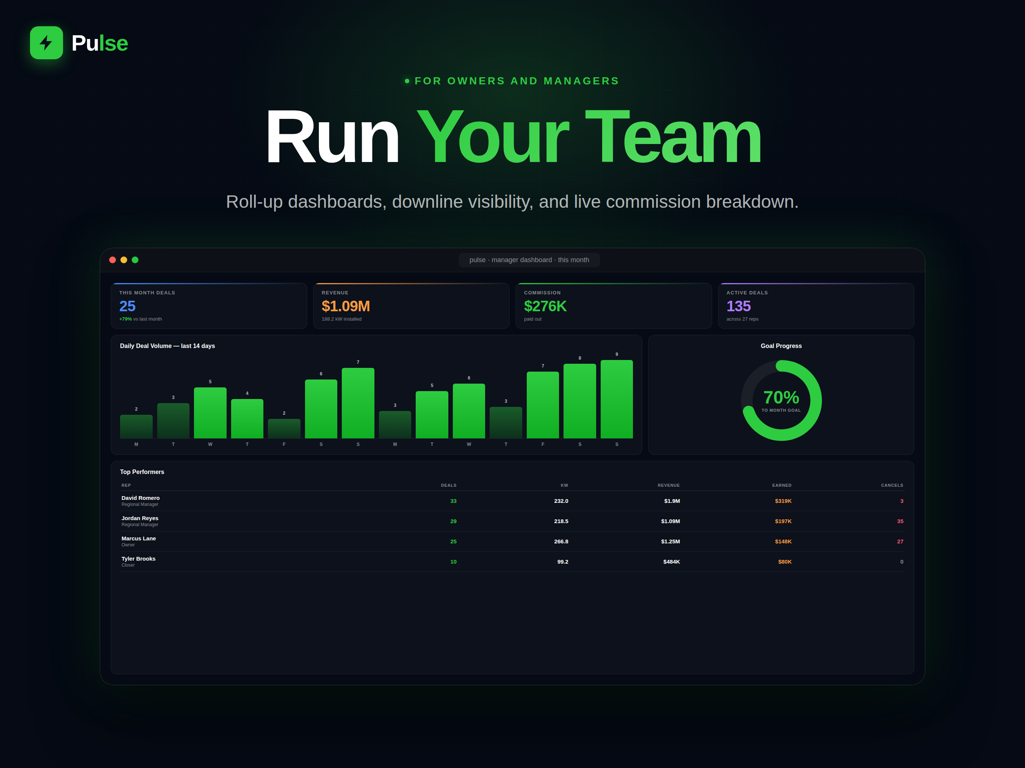Screen dimensions: 1025x768
Task: Click the red window close dot
Action: (113, 260)
